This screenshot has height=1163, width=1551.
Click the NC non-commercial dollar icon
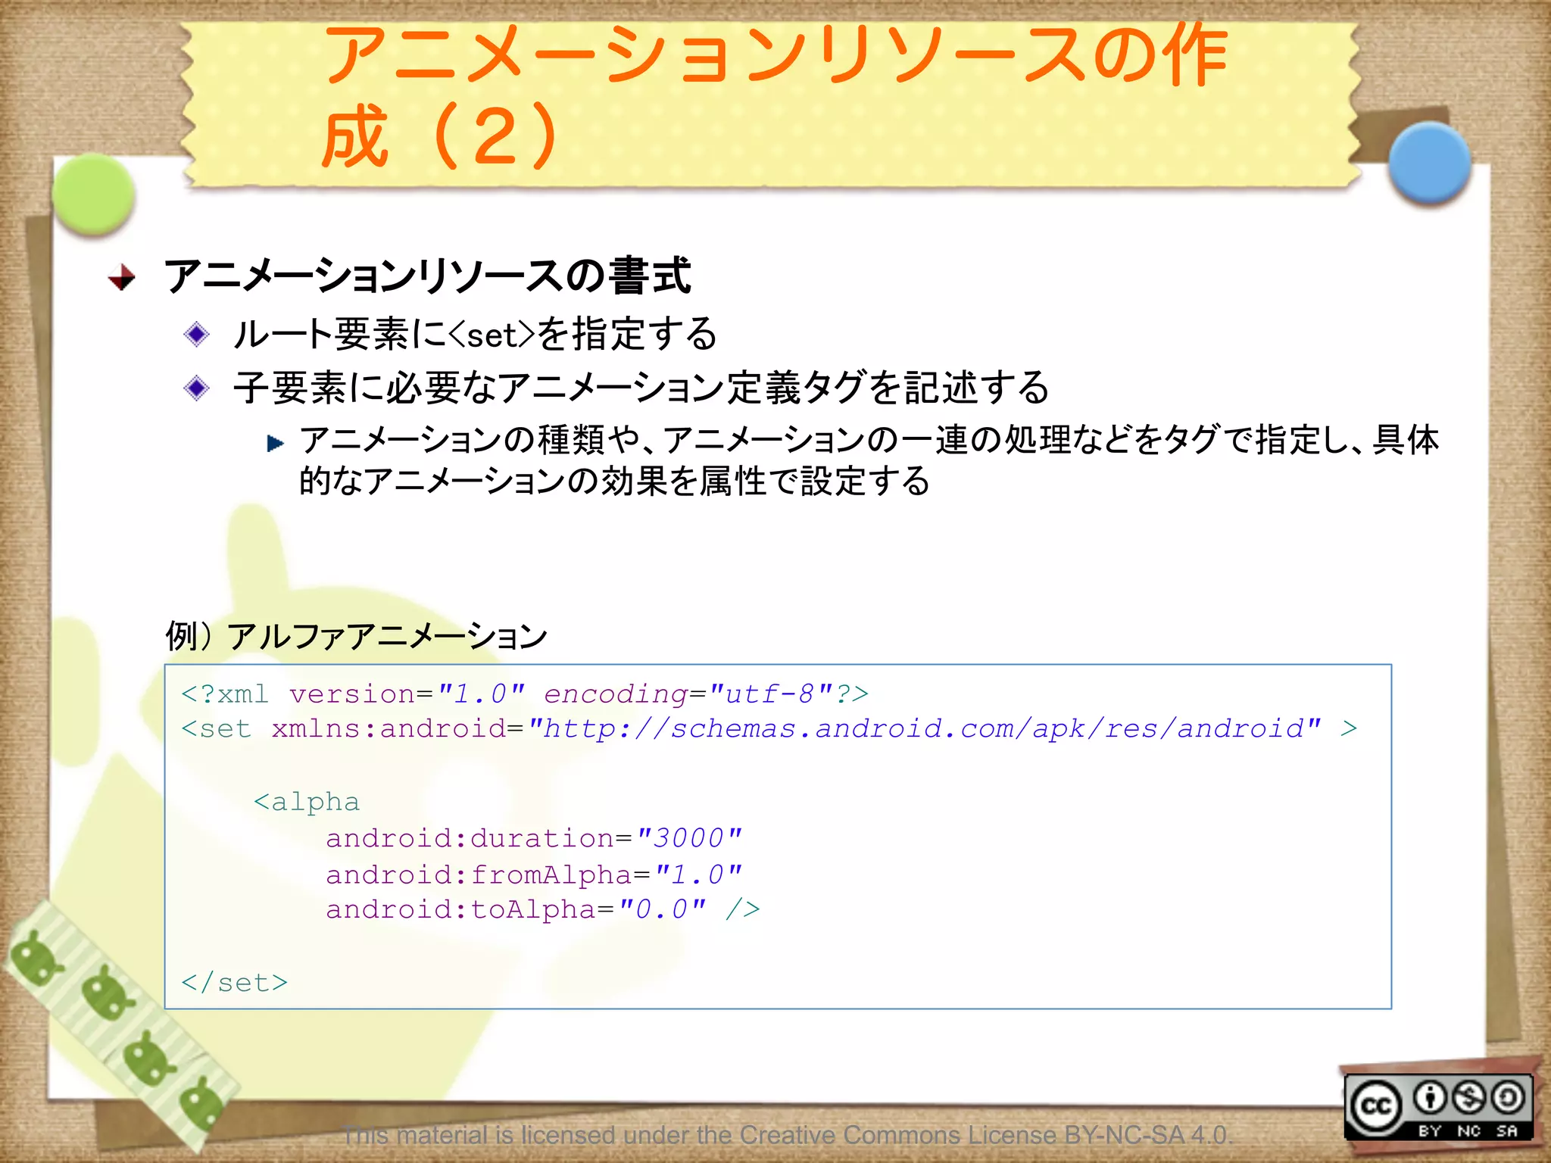click(1468, 1096)
